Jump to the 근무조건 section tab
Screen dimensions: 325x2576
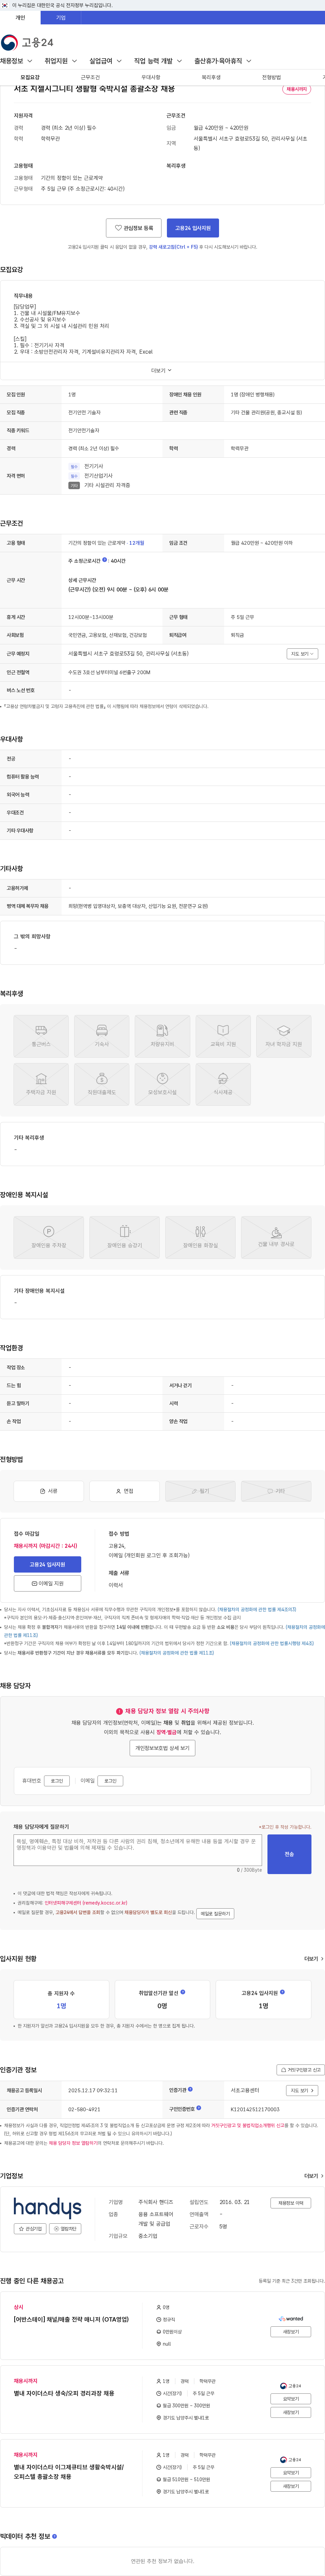[x=90, y=77]
